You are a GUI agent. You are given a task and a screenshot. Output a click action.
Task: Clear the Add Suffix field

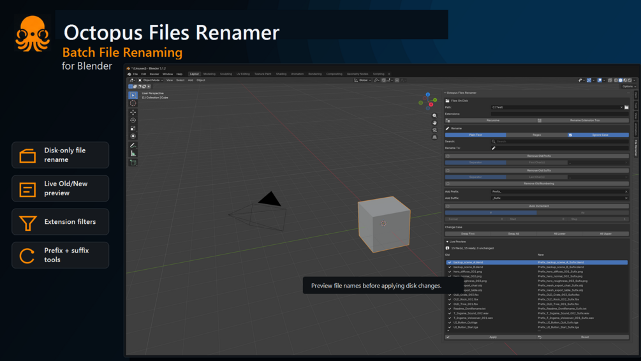point(626,198)
